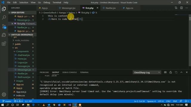Open notifications bell in status bar
The width and height of the screenshot is (191, 107).
(187, 101)
